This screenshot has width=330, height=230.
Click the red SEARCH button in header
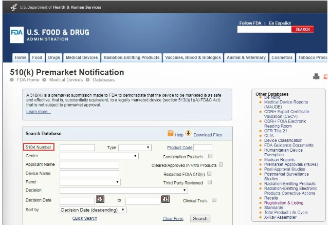(x=302, y=29)
